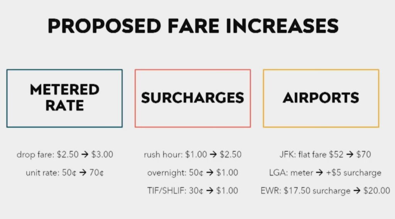Screen dimensions: 395x219
Task: Click the overnight surcharge text
Action: point(192,172)
